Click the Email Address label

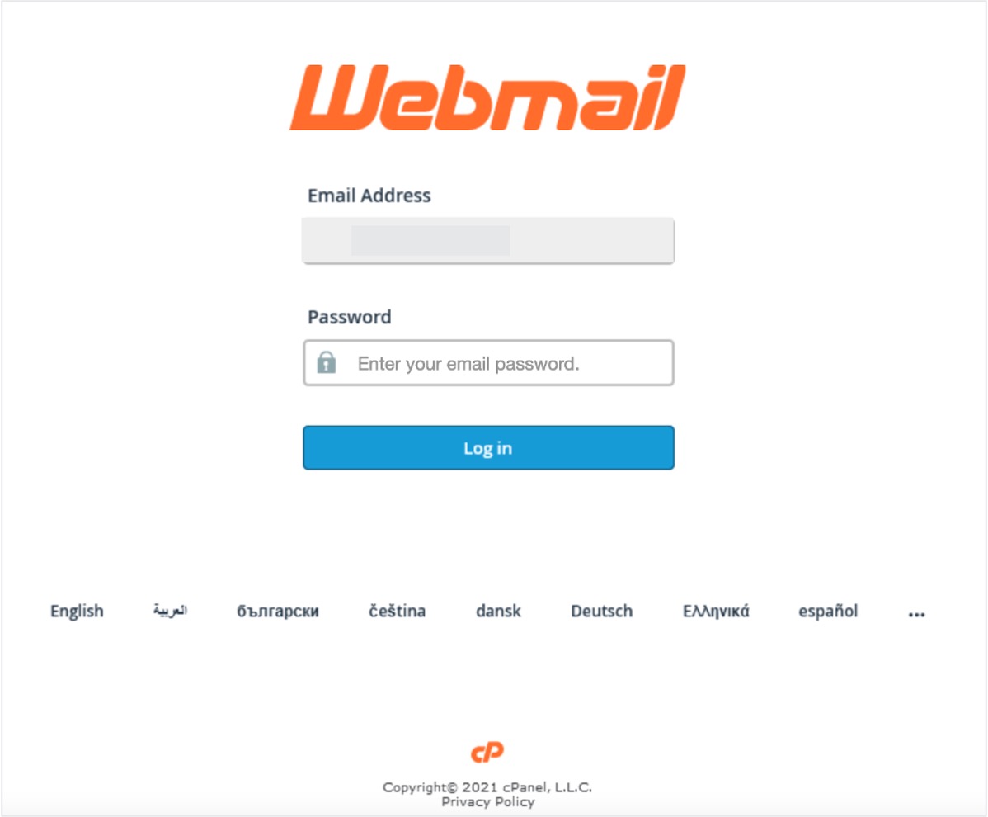click(x=369, y=196)
